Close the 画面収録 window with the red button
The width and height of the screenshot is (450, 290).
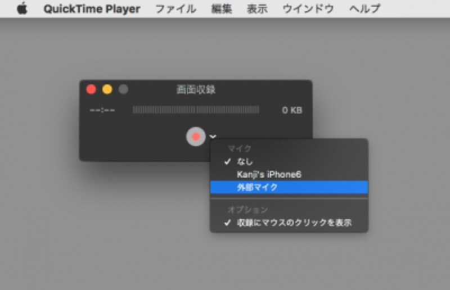click(91, 89)
